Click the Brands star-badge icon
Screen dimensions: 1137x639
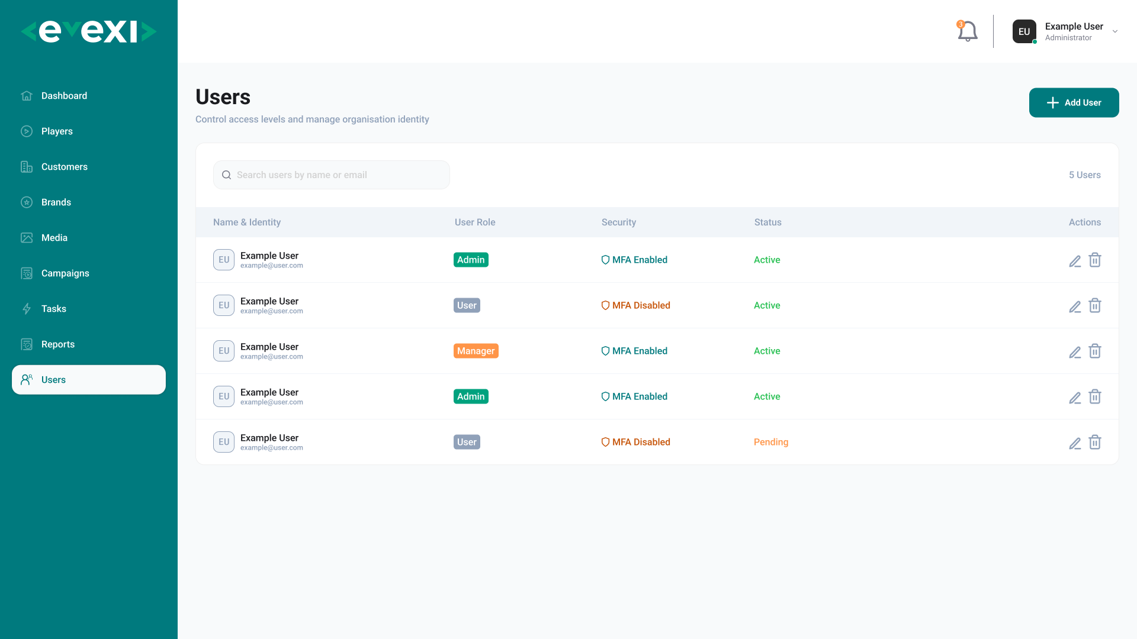(27, 202)
